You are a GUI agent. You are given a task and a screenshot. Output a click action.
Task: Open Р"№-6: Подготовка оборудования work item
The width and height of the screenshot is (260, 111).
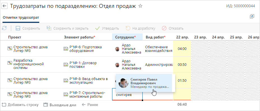(85, 49)
